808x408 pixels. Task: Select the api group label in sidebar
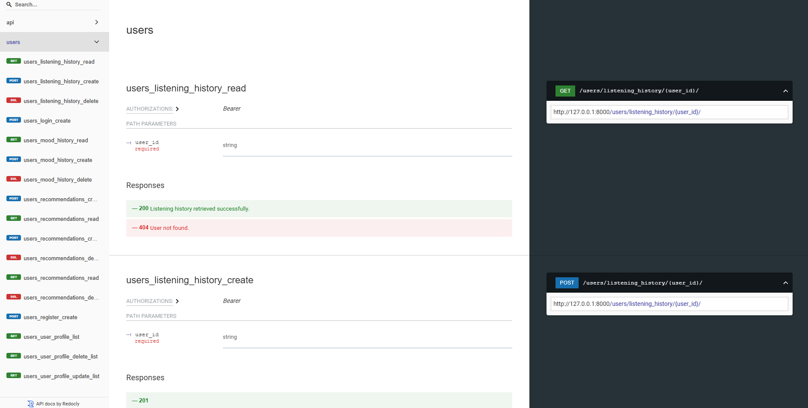pyautogui.click(x=10, y=23)
